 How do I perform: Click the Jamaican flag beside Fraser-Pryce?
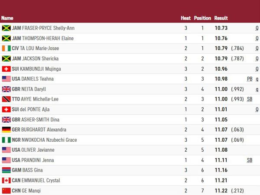click(6, 28)
